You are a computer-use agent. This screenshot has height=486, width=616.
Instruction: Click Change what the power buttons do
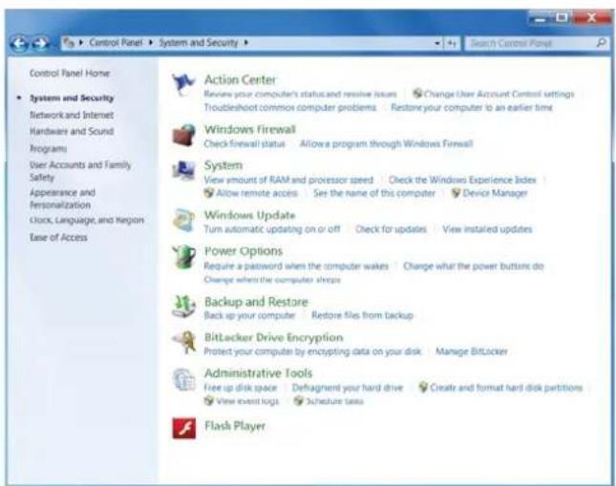(x=474, y=266)
